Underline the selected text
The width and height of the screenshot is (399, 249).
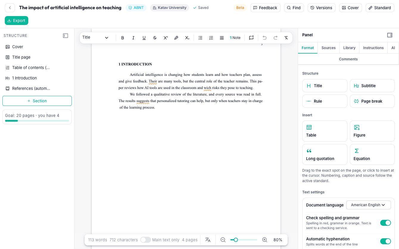pos(144,38)
